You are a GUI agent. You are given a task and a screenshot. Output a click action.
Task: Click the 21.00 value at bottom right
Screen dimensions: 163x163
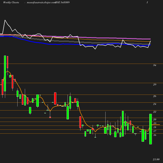point(156,159)
